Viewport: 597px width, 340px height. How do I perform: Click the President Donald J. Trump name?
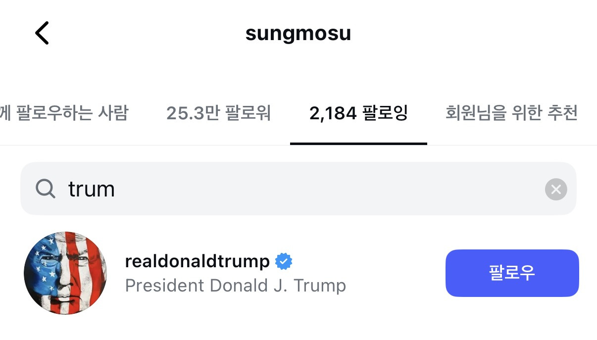pos(235,286)
